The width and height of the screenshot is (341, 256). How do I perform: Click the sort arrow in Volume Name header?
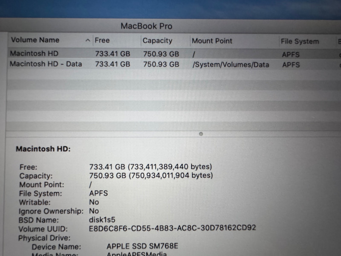tap(88, 41)
